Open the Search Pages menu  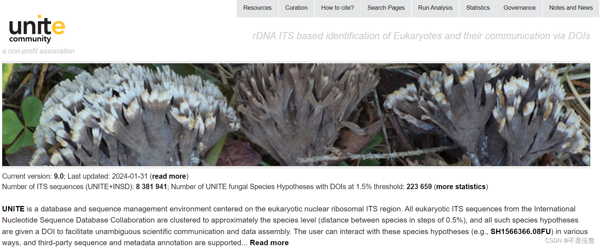coord(386,8)
